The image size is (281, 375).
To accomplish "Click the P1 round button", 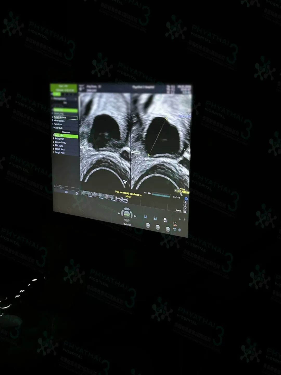I will tap(148, 226).
